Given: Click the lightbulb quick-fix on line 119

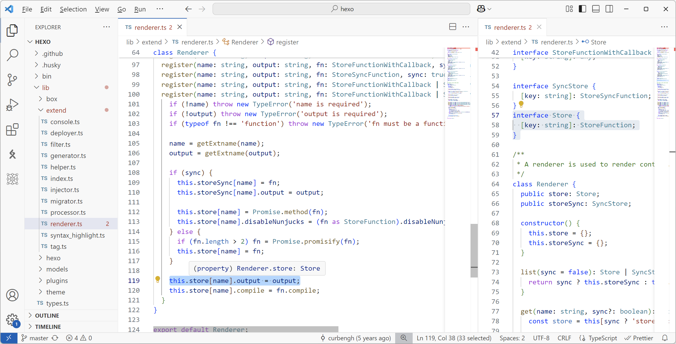Looking at the screenshot, I should point(158,279).
